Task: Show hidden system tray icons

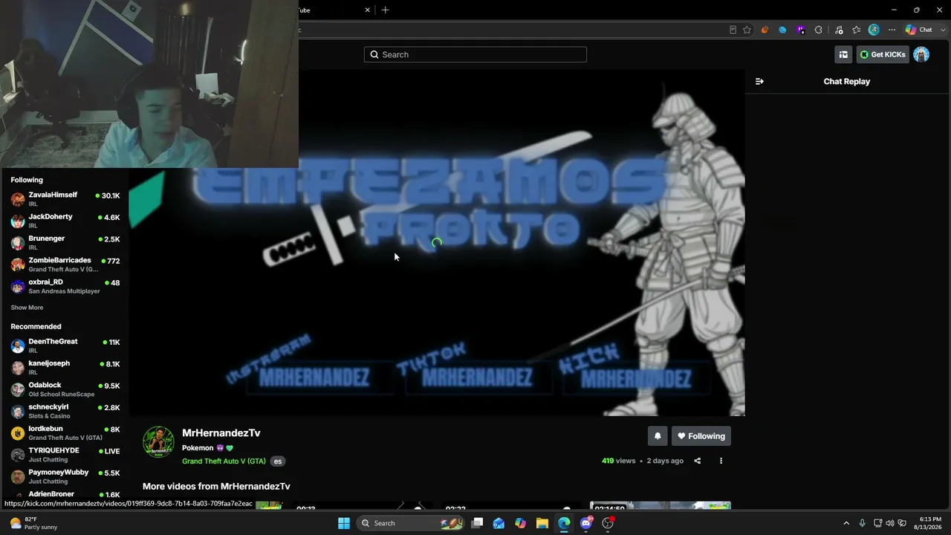Action: coord(845,523)
